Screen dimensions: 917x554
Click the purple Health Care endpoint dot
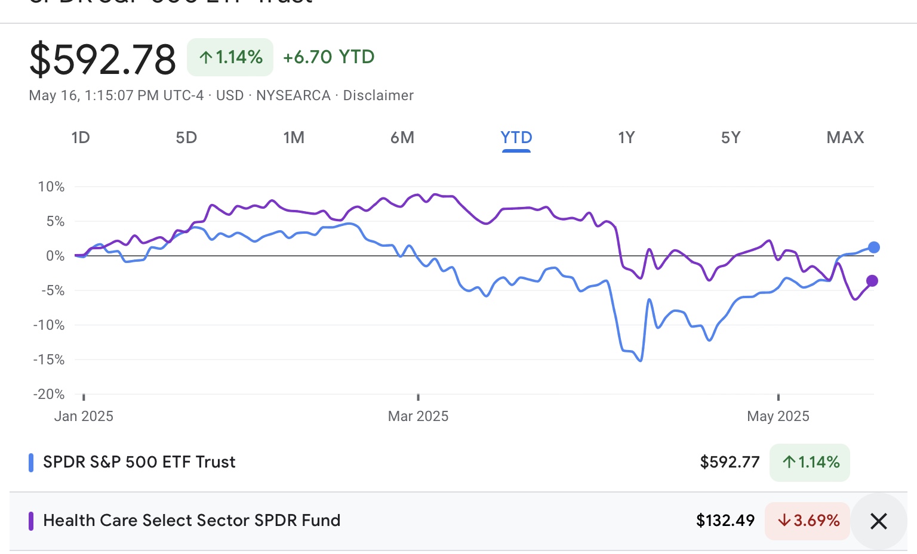click(x=872, y=281)
